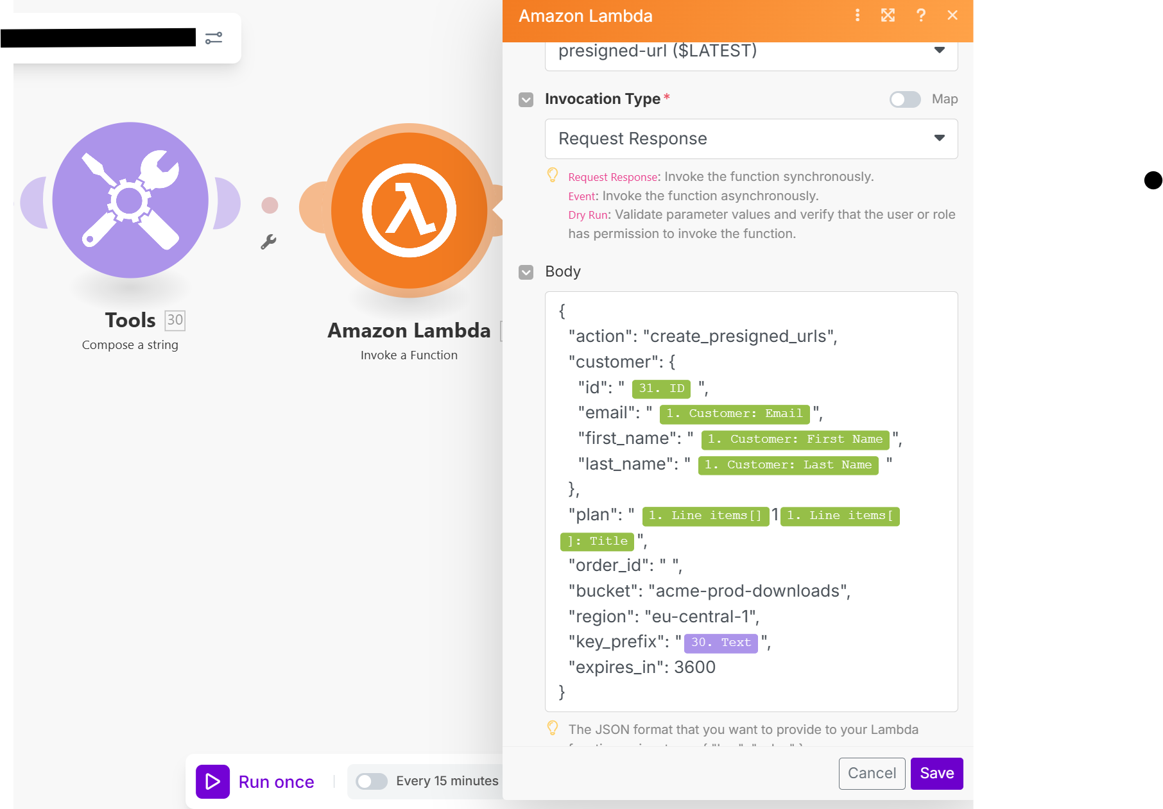Image resolution: width=1163 pixels, height=809 pixels.
Task: Click the 'Dry Run' hint text
Action: (x=587, y=215)
